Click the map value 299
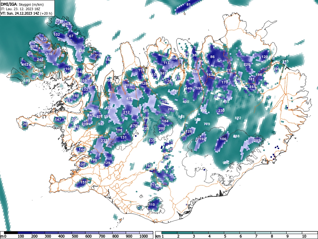318x239 pixels. (x=276, y=69)
